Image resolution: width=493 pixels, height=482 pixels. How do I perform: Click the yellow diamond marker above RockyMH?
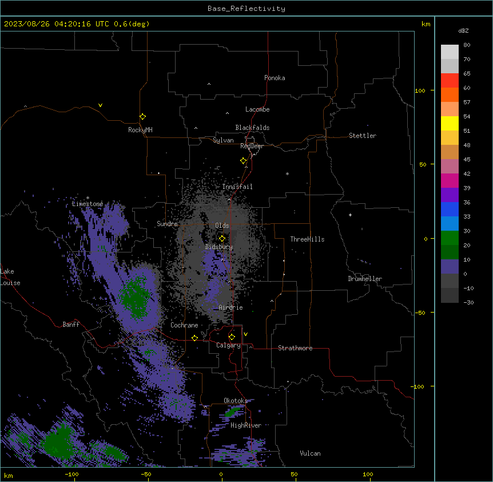[142, 117]
